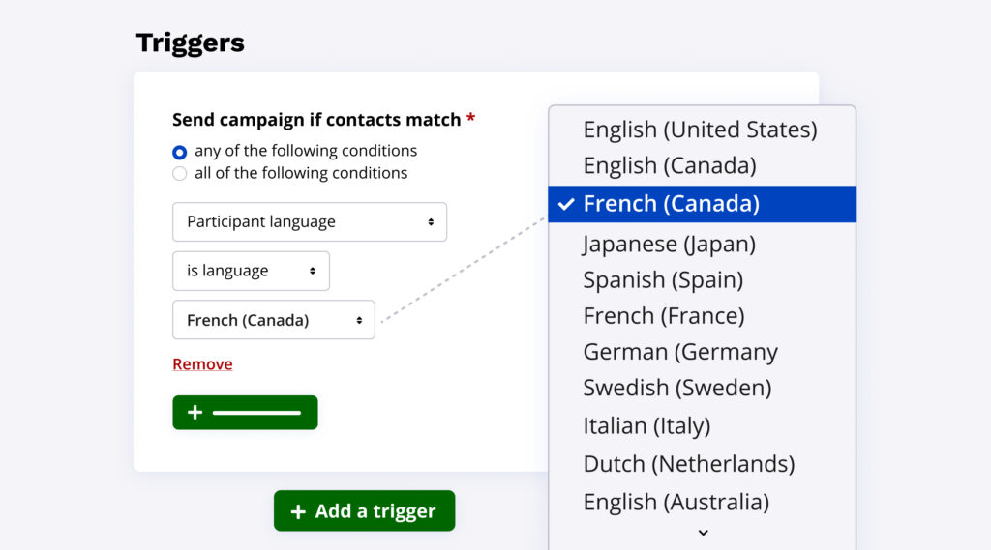
Task: Open the 'is language' operator dropdown
Action: pyautogui.click(x=251, y=272)
